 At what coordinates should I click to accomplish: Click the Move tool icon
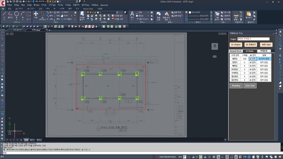[x=36, y=14]
